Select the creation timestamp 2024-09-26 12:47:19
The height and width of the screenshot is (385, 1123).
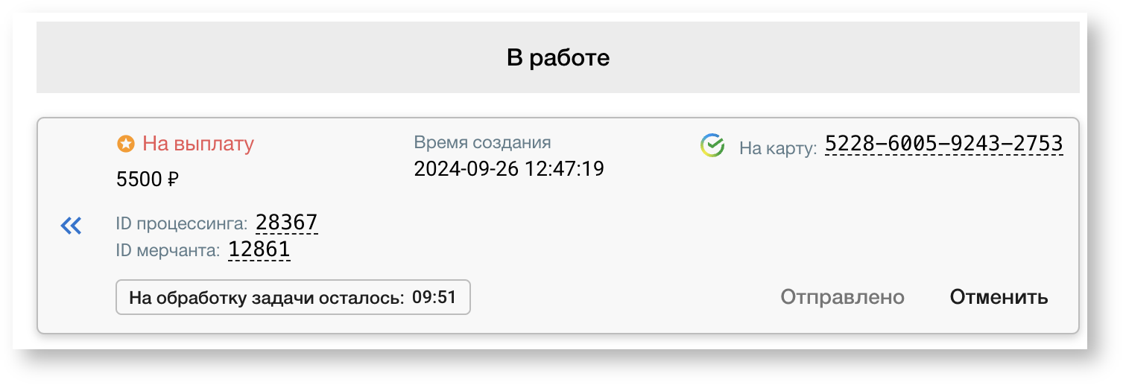pyautogui.click(x=508, y=169)
